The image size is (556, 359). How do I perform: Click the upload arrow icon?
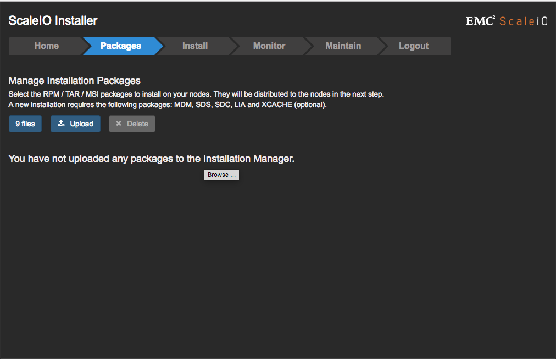click(61, 124)
